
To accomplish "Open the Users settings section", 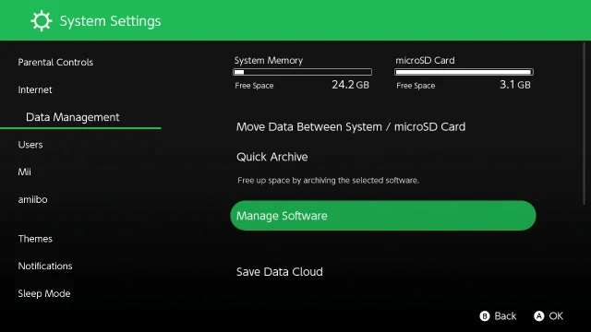I will coord(30,145).
